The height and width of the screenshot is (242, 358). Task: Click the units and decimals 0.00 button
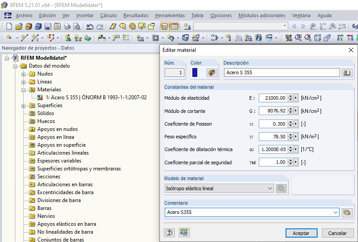pyautogui.click(x=184, y=233)
